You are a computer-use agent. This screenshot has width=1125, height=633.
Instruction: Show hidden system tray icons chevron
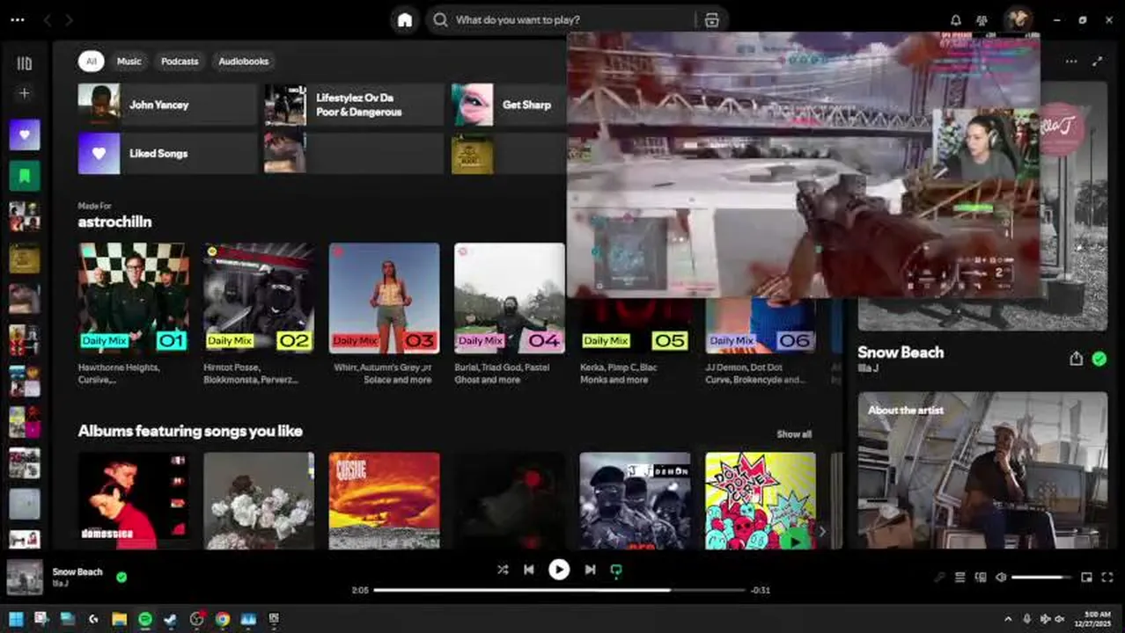point(1008,619)
